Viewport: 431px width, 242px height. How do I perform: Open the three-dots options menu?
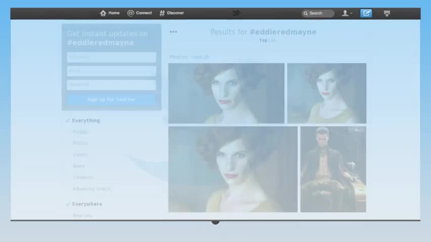coord(173,32)
